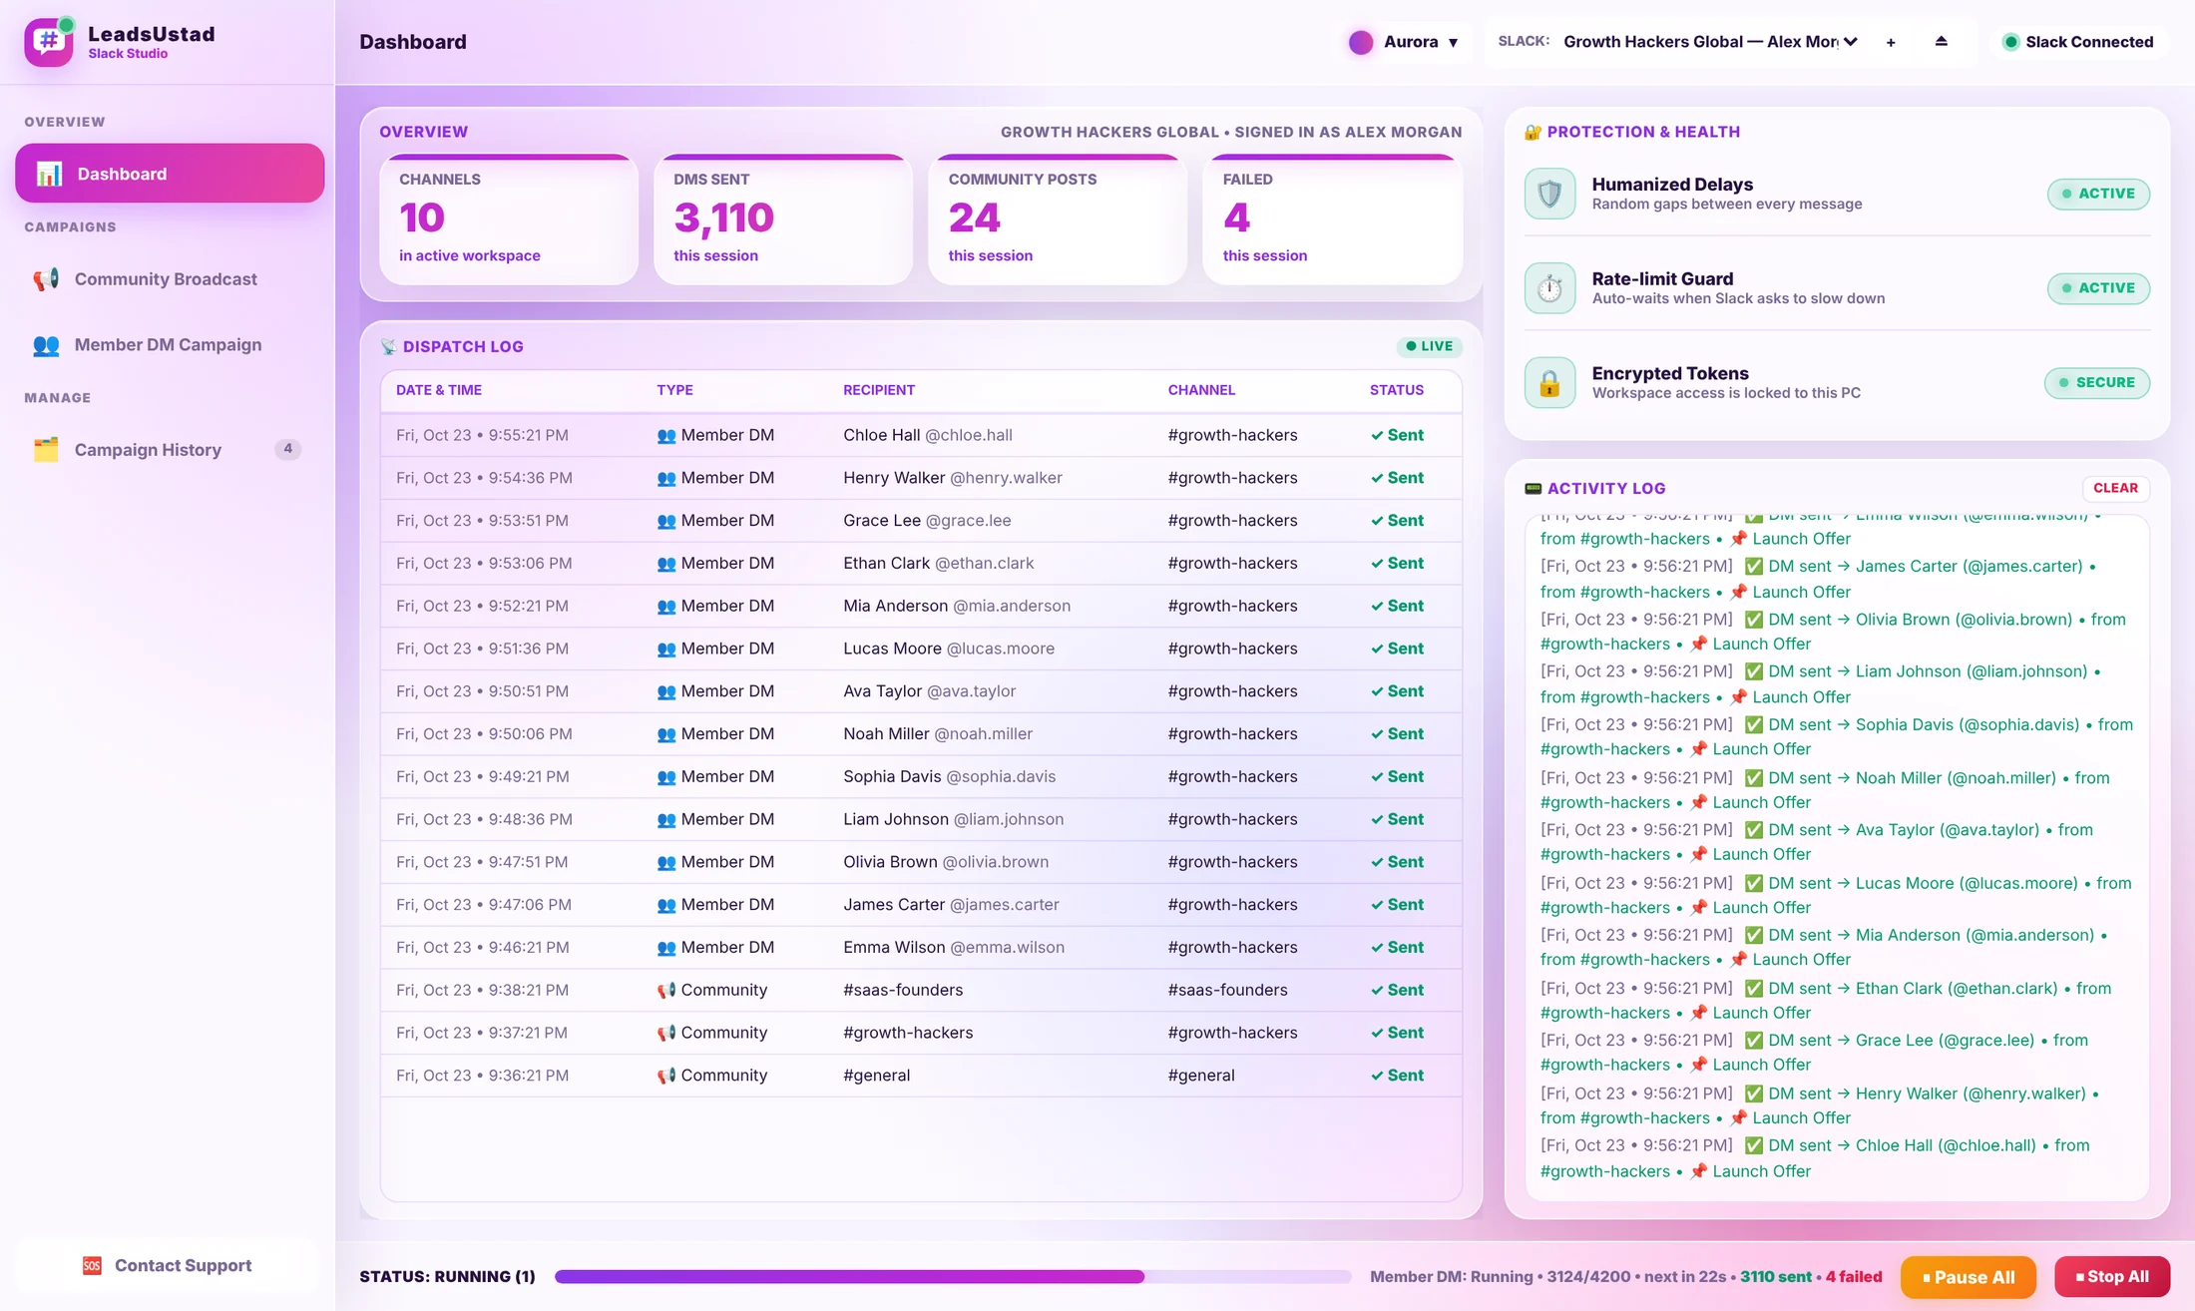Open Member DM Campaign page
2195x1311 pixels.
[x=170, y=345]
